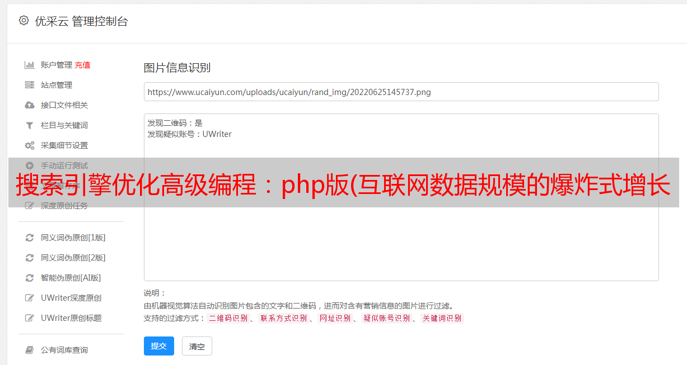Click the gears icon for 采集细节设置

pos(30,145)
